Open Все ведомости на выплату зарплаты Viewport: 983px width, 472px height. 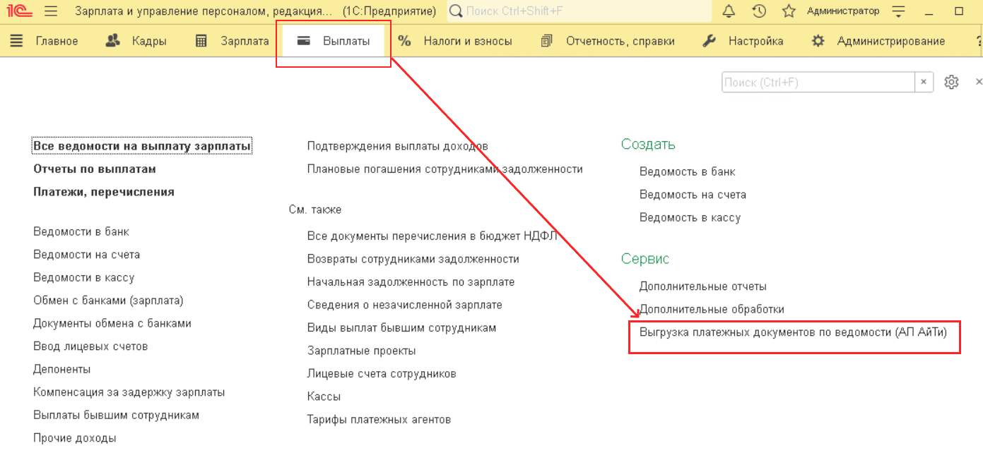(x=142, y=146)
